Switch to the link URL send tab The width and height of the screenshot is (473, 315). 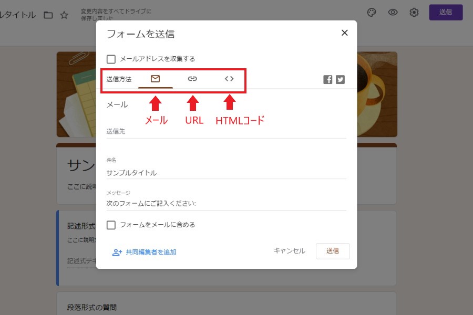[192, 79]
